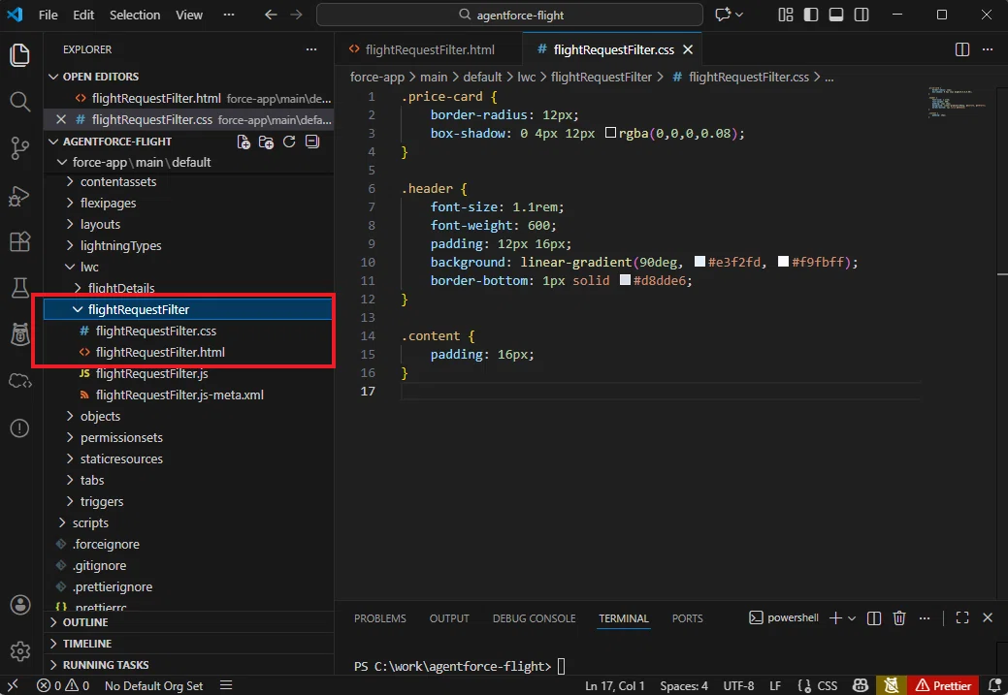Switch to DEBUG CONSOLE tab
1008x695 pixels.
coord(534,617)
